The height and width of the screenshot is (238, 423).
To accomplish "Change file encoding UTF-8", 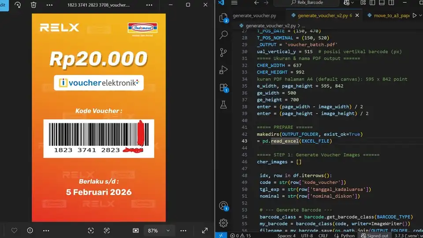I will [307, 235].
